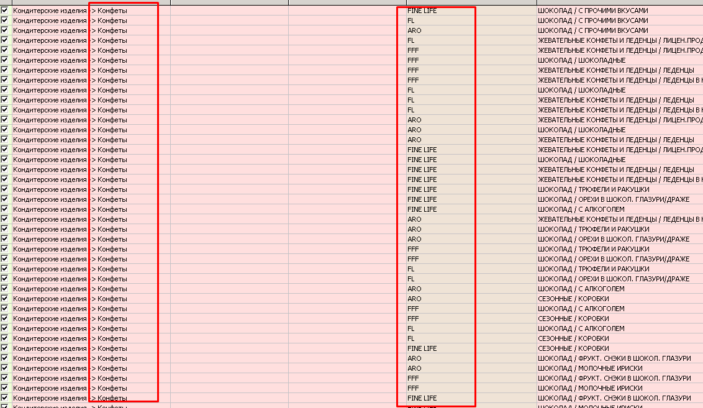
Task: Select 'ЖЕВАТЕЛЬНЫЕ КОНФЕТЫ И ЛЕДЕНЦЫ / ЛЕДЕНЦЫ' cell of FFF row
Action: pos(620,70)
